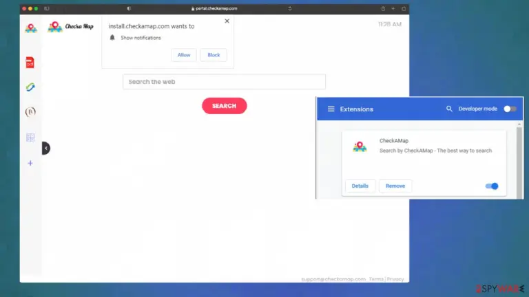Click the green-blue link sidebar icon

pyautogui.click(x=30, y=87)
